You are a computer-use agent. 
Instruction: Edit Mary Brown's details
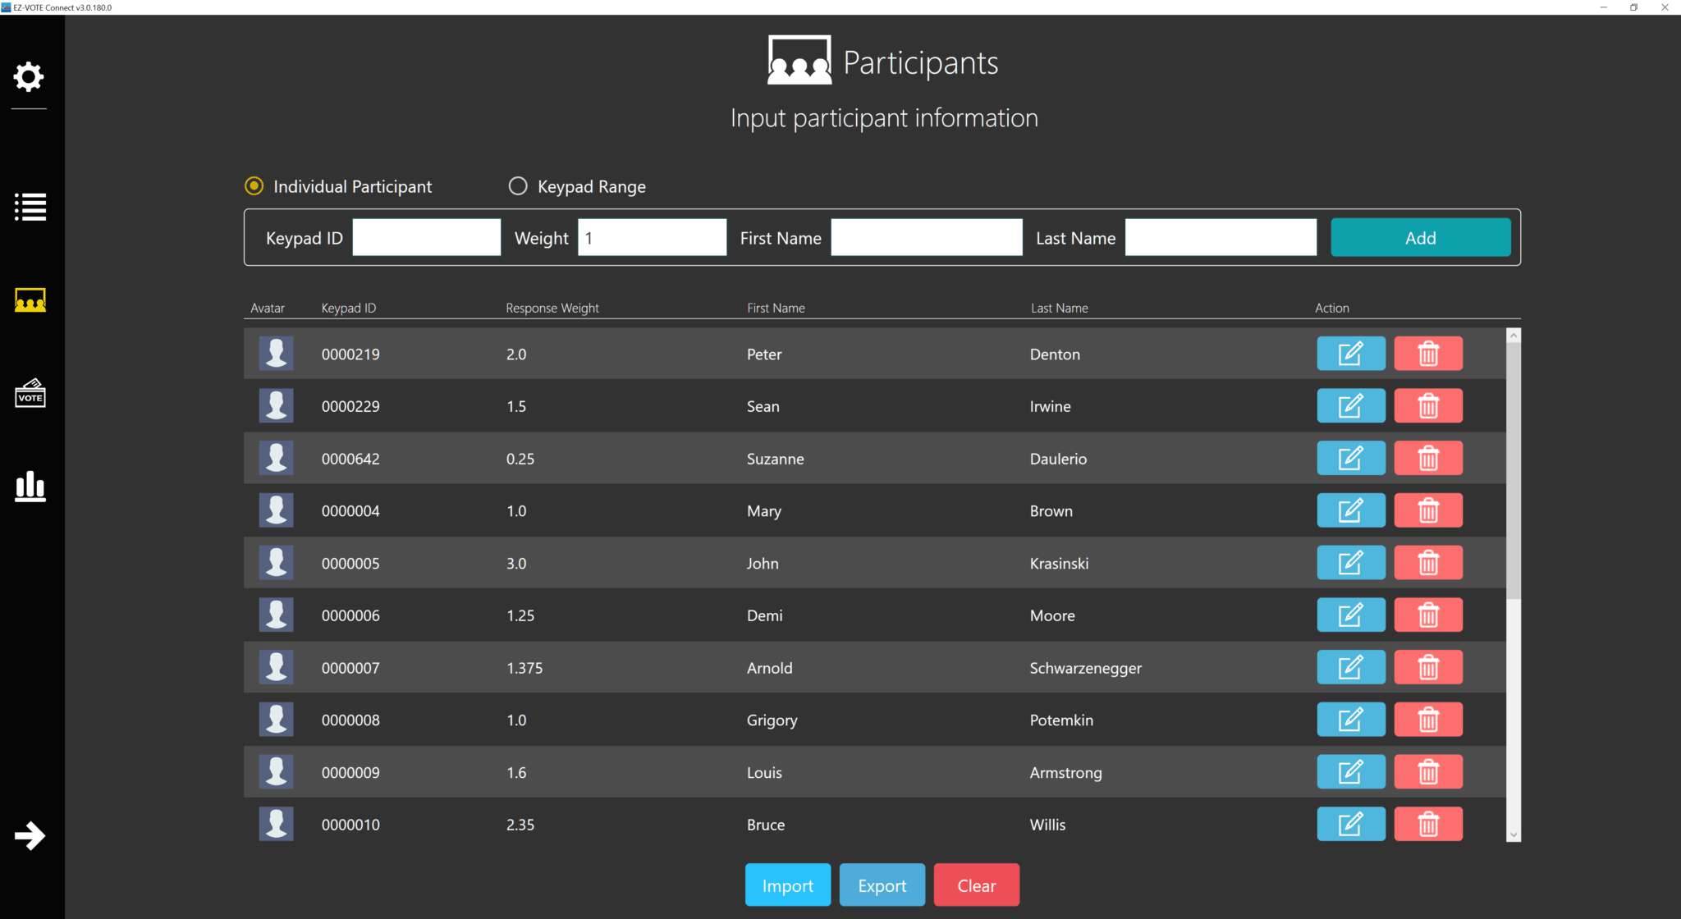coord(1351,510)
